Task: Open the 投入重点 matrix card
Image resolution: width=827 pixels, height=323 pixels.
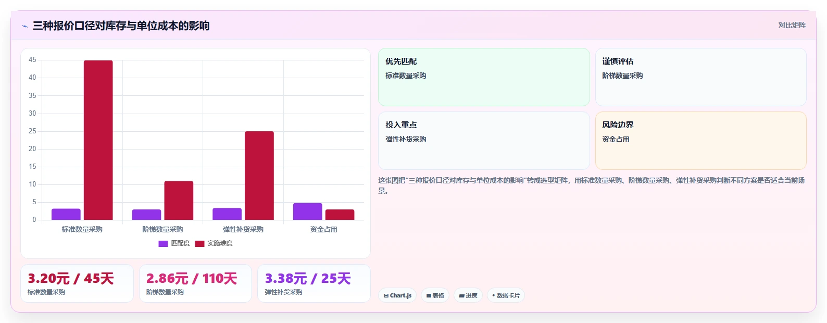Action: (484, 141)
